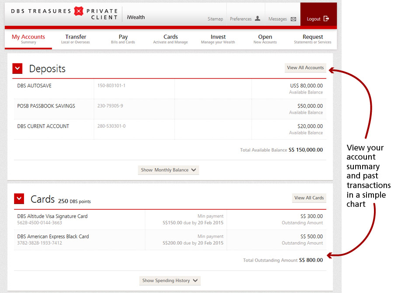
Task: Click the S$50,000.00 balance
Action: tap(310, 106)
